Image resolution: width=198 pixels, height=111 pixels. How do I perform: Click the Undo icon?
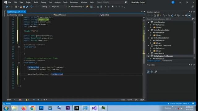[x=31, y=7]
